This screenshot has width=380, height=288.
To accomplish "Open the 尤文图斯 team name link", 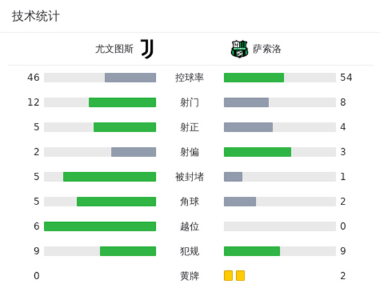I will coord(115,49).
